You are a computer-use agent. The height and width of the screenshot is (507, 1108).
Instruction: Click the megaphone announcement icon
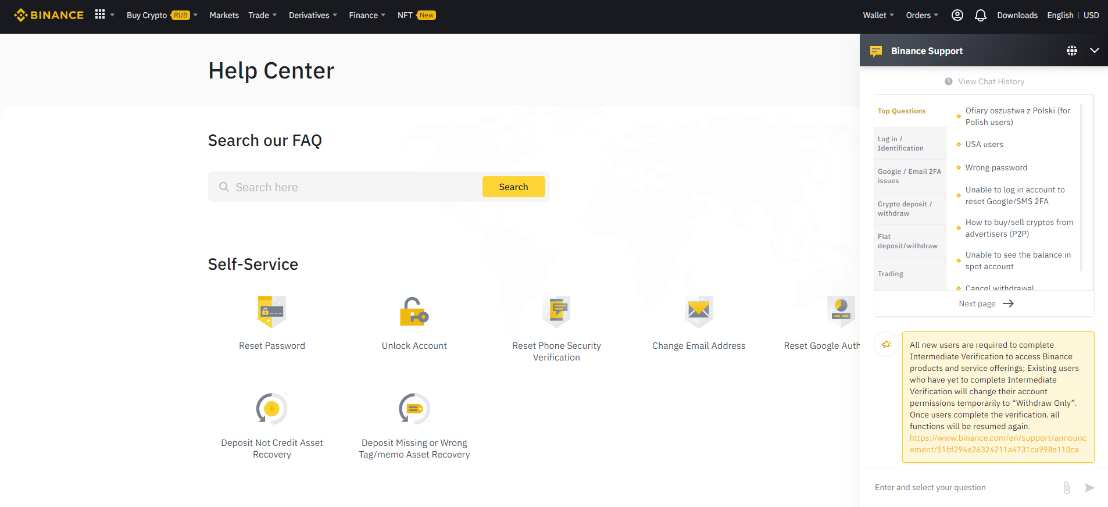coord(887,344)
